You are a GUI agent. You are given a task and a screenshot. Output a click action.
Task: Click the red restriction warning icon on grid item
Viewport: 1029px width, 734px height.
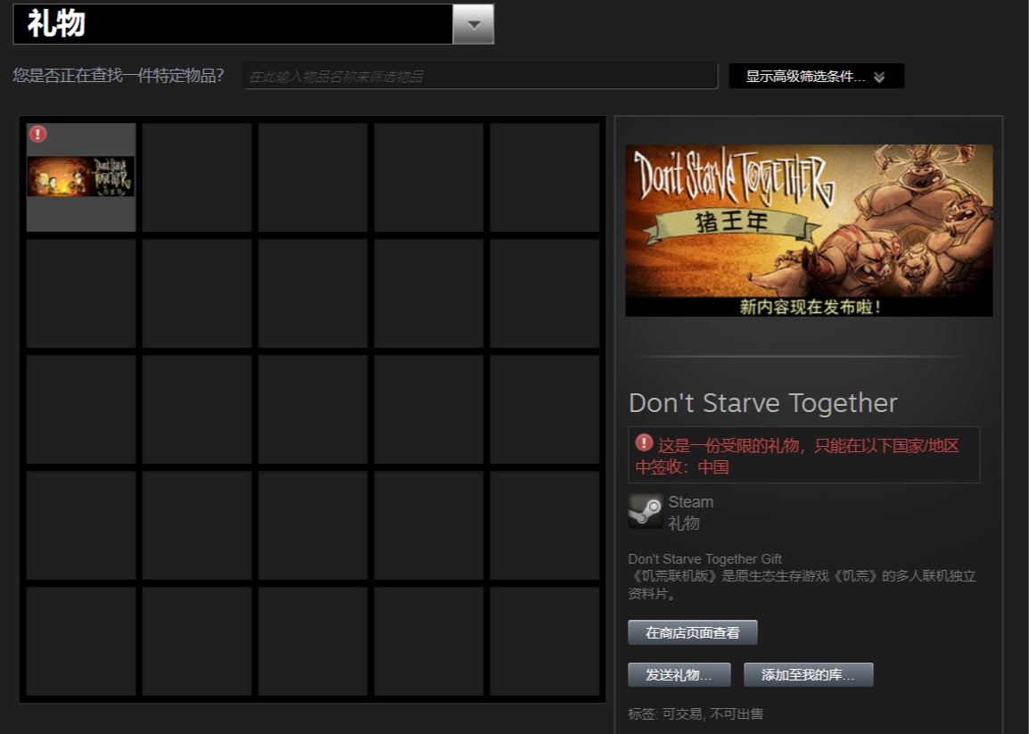coord(38,134)
